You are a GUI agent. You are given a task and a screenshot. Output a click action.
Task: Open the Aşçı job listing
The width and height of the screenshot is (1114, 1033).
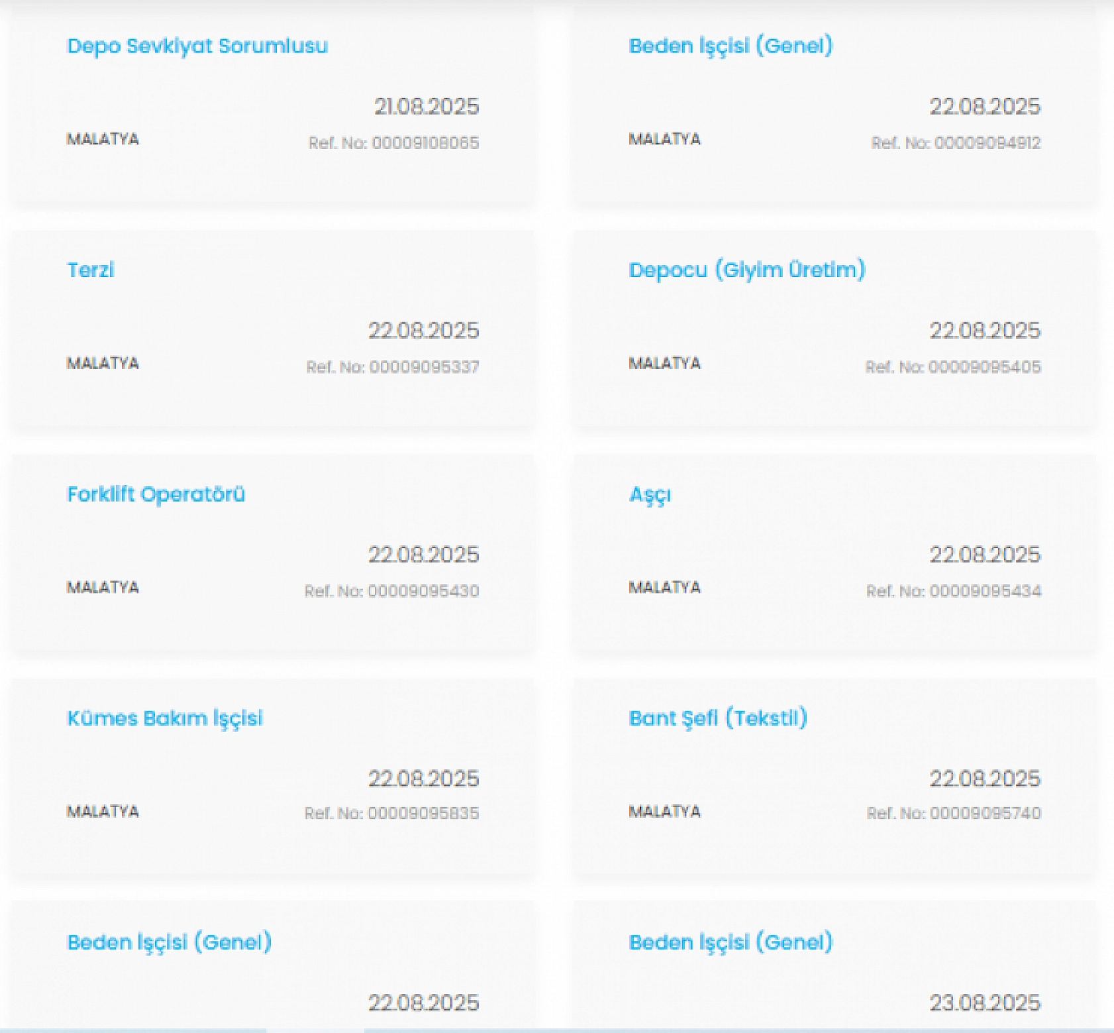point(650,494)
